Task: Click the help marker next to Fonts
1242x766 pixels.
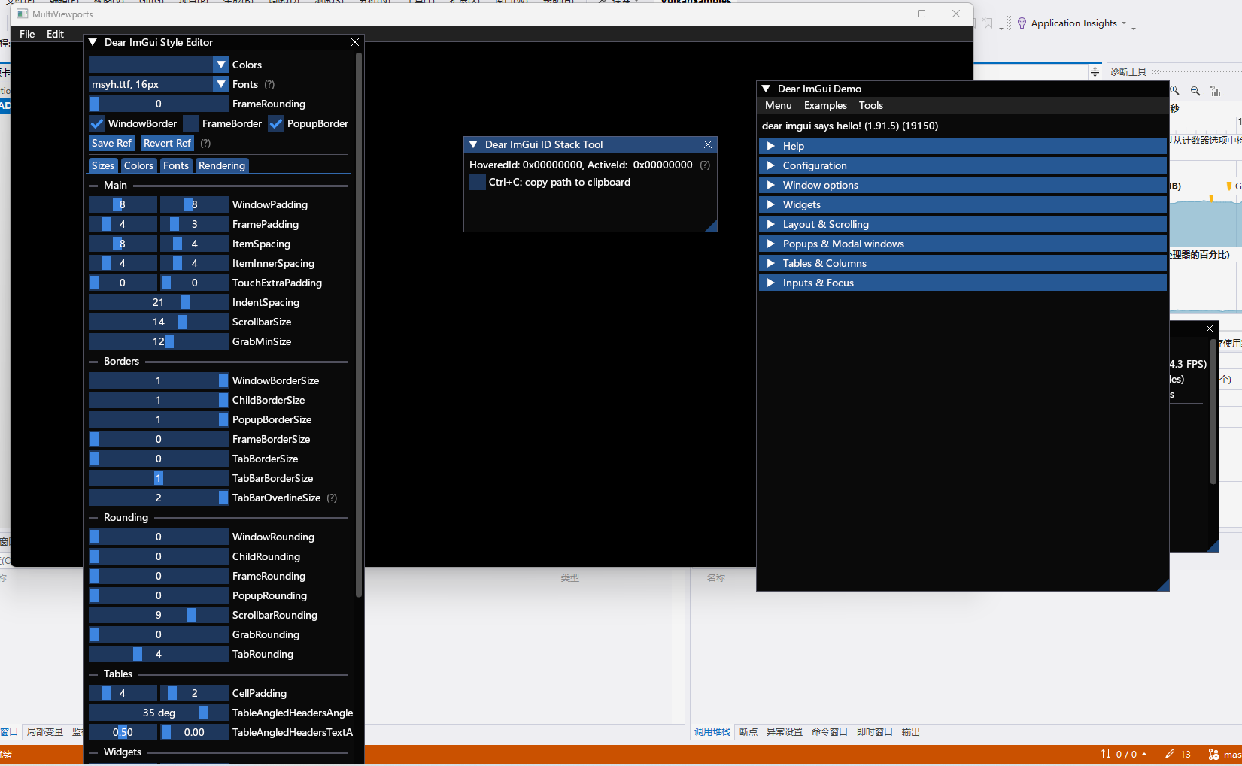Action: click(x=269, y=85)
